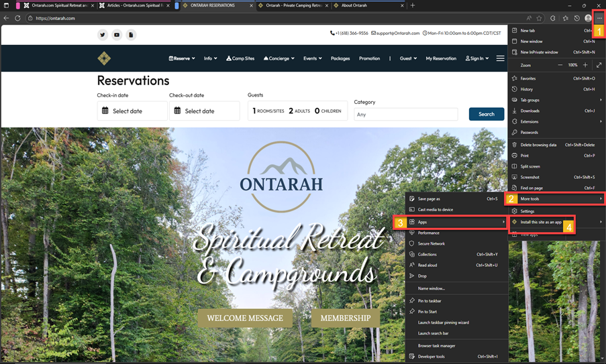
Task: Expand the Extensions submenu
Action: tap(556, 121)
